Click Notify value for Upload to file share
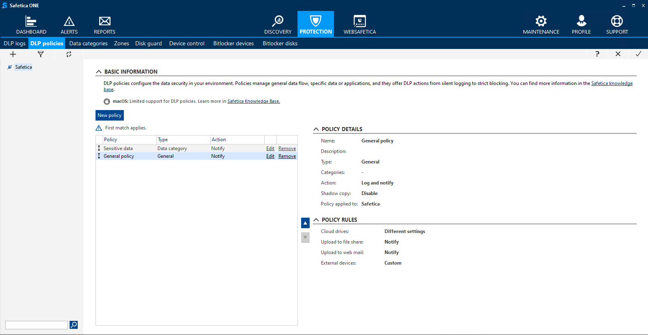648x335 pixels. [391, 242]
